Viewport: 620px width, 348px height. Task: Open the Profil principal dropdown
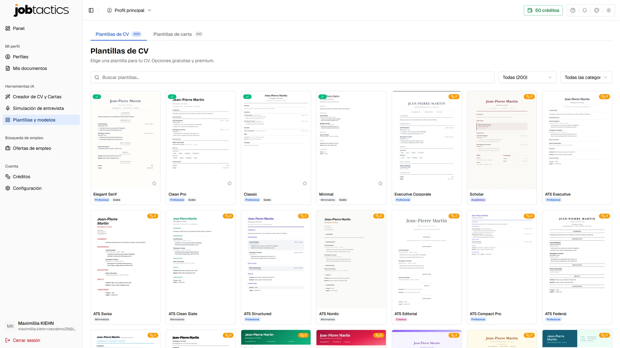tap(129, 10)
